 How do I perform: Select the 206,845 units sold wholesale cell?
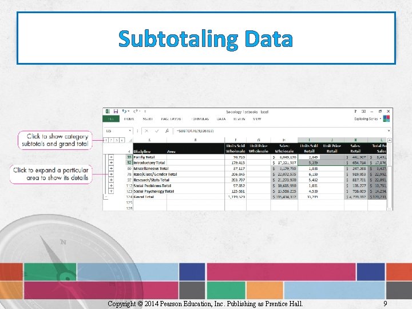coord(235,174)
